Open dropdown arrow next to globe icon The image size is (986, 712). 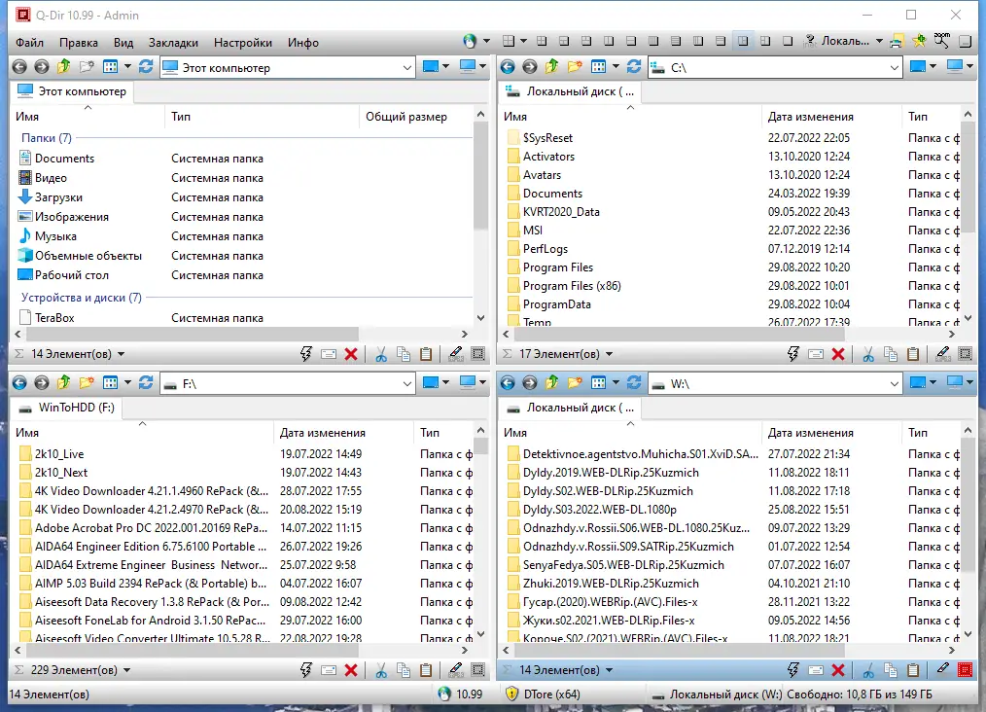(486, 42)
